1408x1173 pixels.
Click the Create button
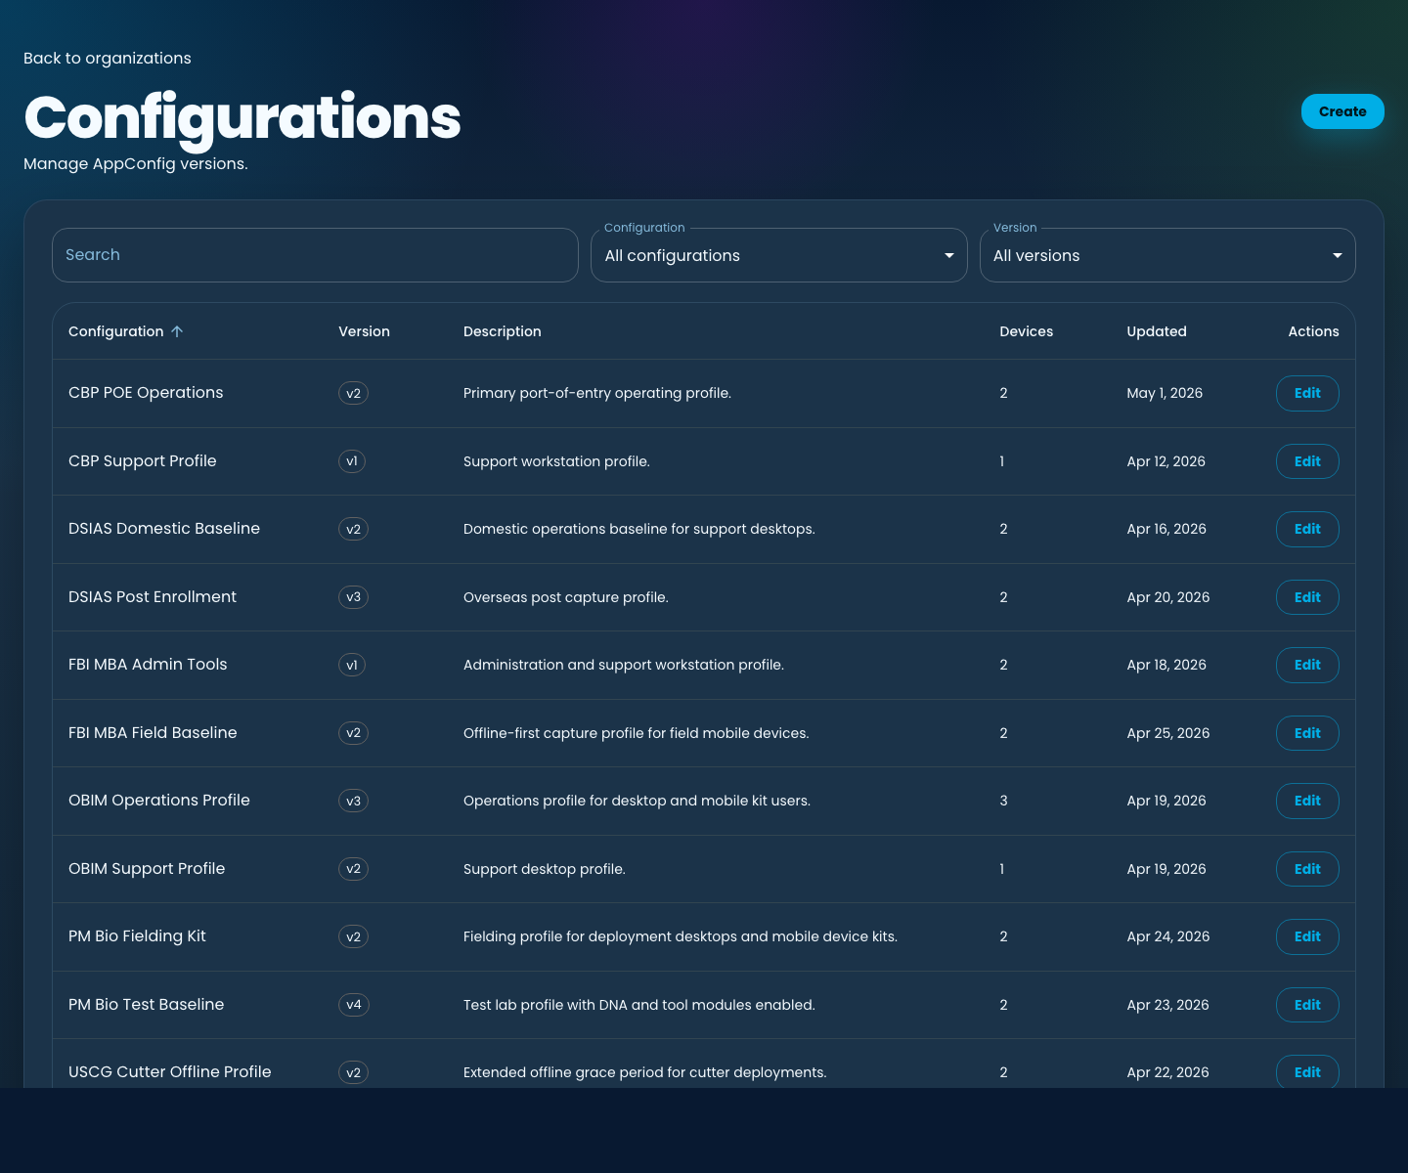pos(1342,111)
